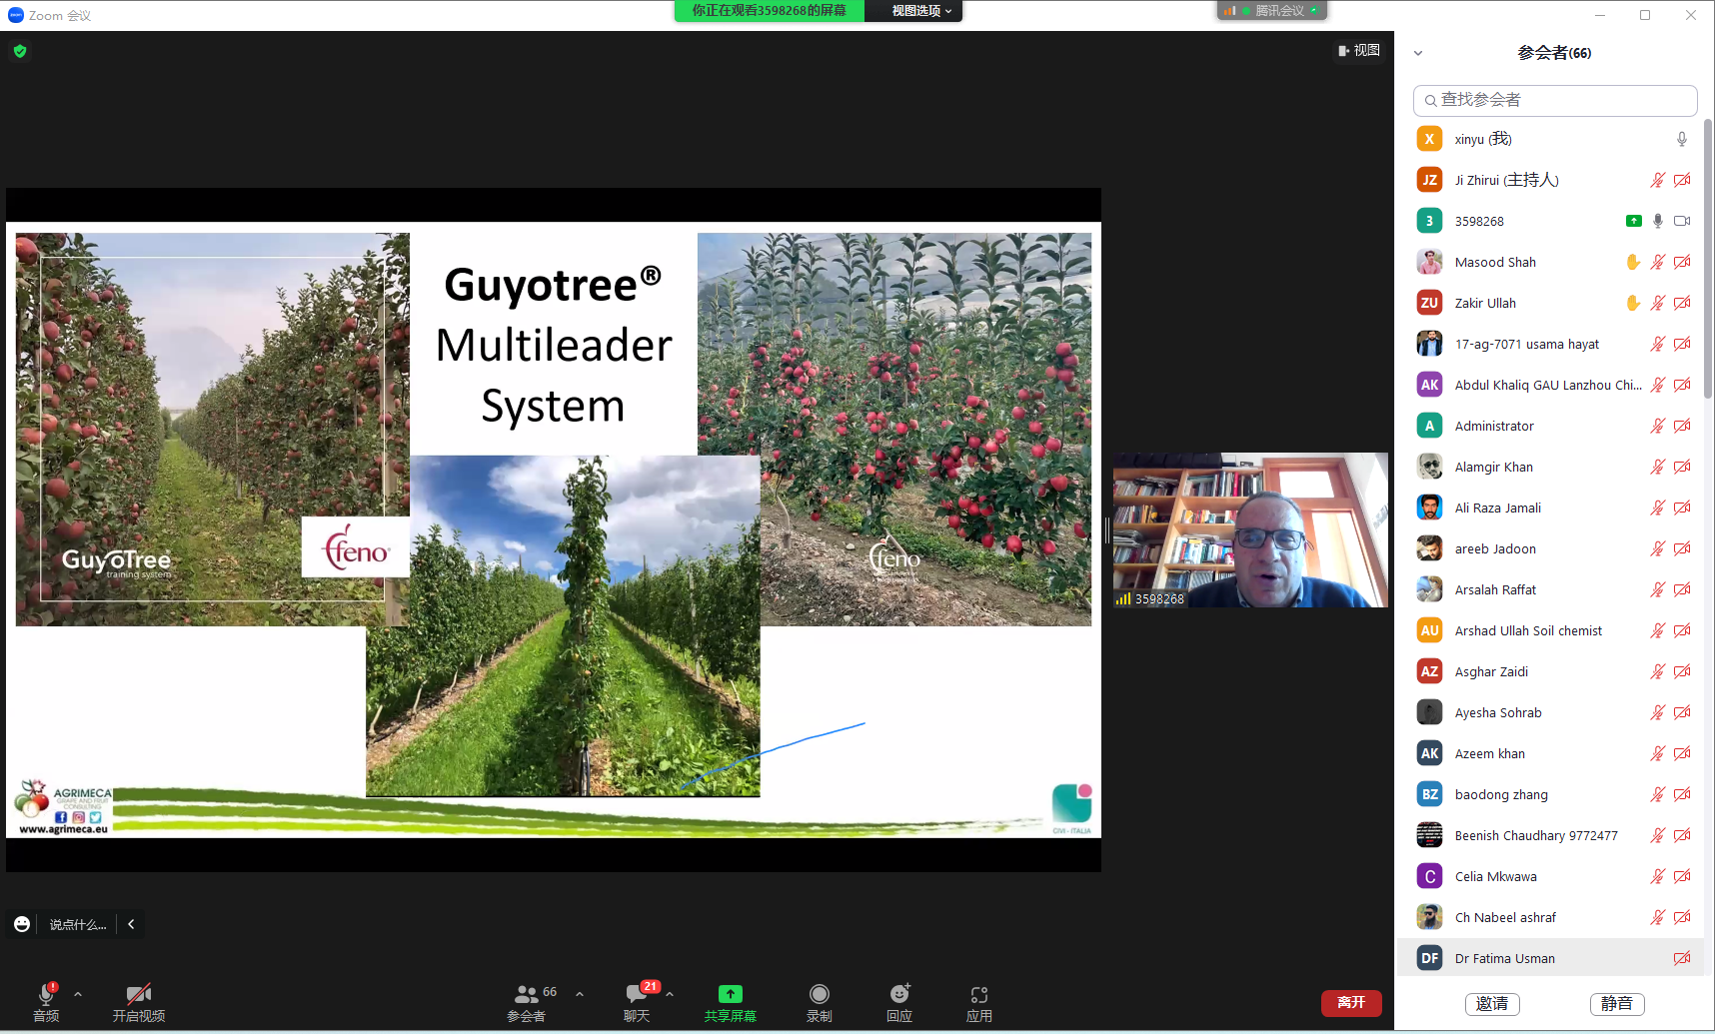
Task: Open the 视图选项 view options dropdown
Action: pyautogui.click(x=920, y=11)
